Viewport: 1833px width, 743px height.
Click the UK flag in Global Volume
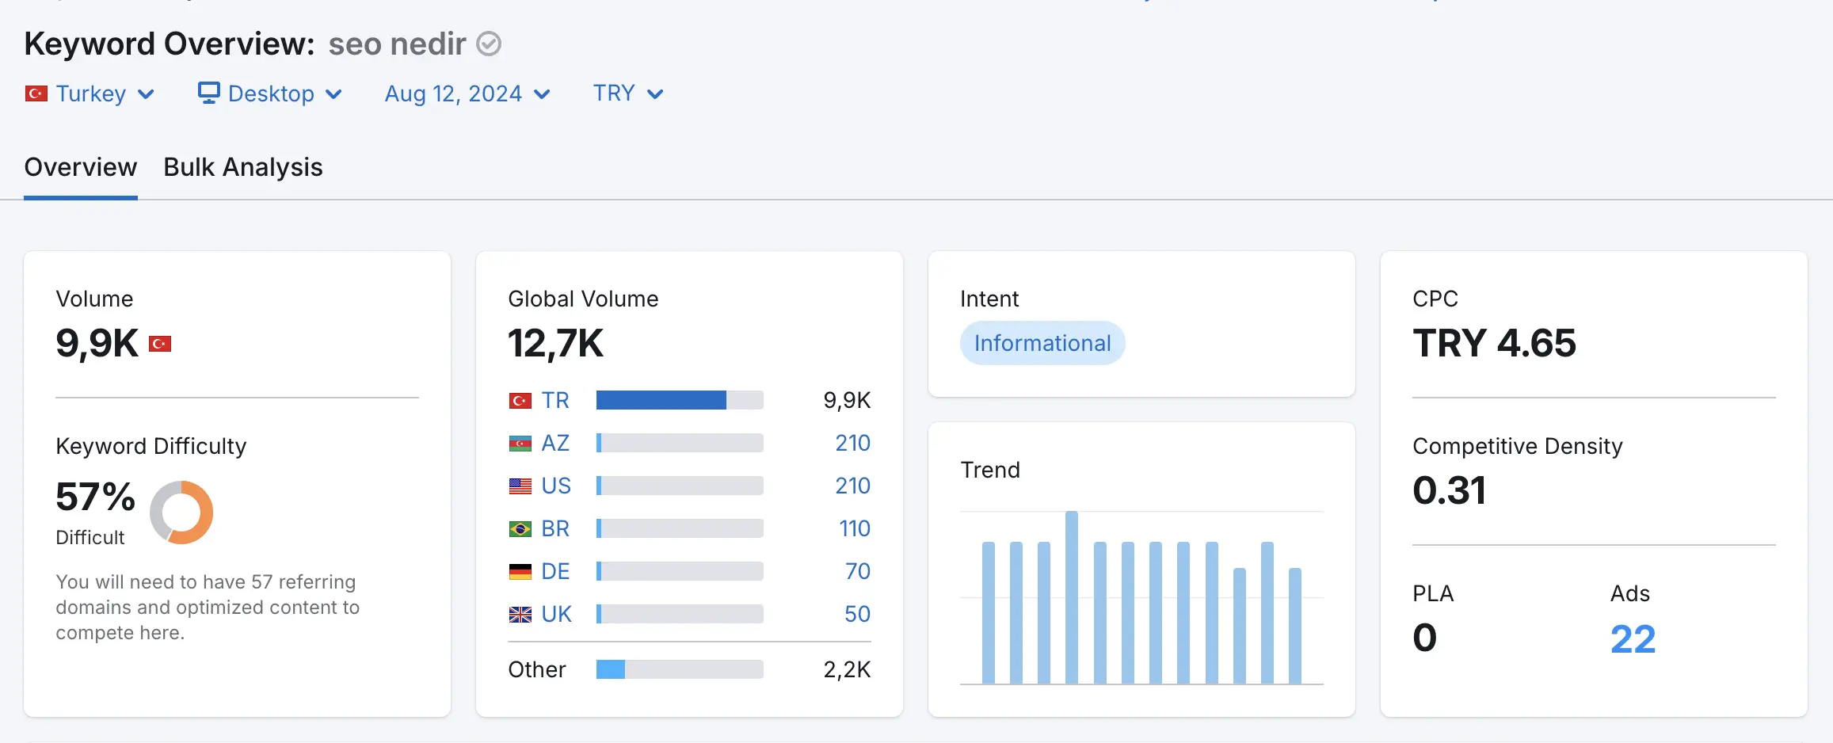pyautogui.click(x=520, y=615)
